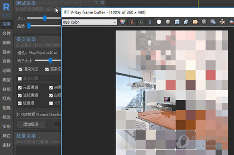Viewport: 234px width, 155px height.
Task: Click the teapot render icon at toolbar edge
Action: [x=231, y=22]
